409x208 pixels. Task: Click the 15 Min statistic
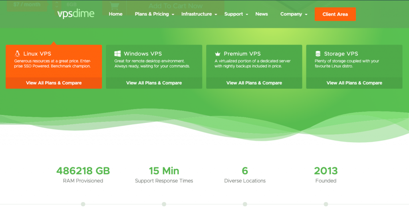coord(164,171)
